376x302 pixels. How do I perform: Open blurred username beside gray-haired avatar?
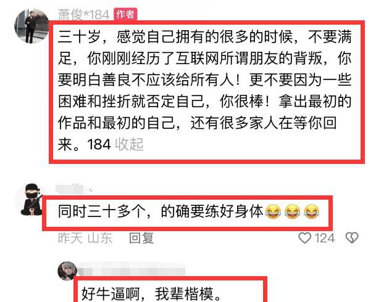131,269
